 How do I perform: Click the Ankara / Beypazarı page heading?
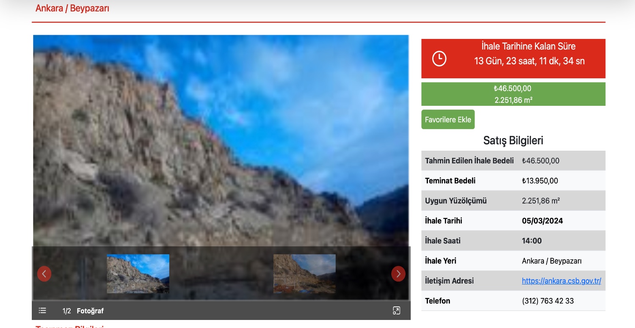(x=72, y=8)
